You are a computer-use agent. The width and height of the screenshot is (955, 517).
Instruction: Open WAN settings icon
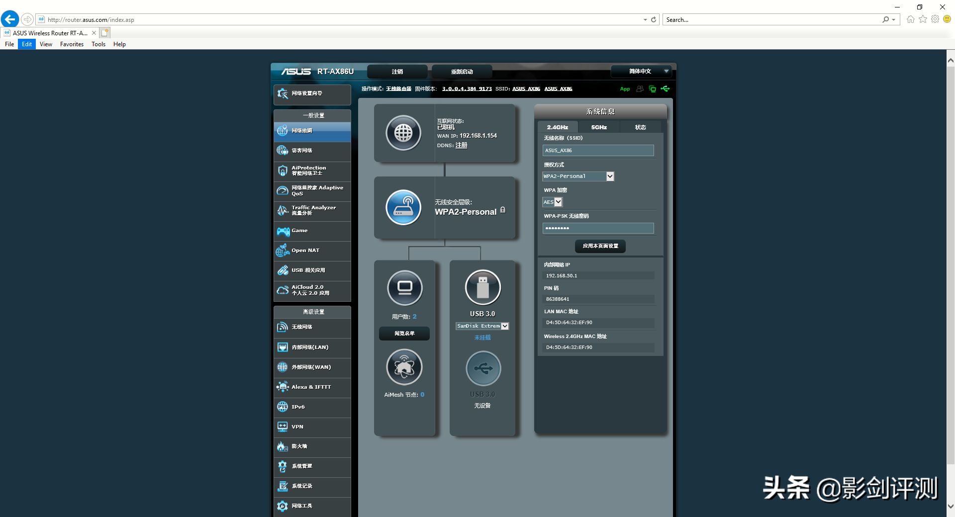(283, 367)
